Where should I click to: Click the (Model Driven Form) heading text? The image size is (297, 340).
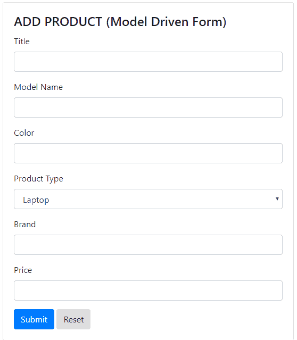pyautogui.click(x=166, y=22)
